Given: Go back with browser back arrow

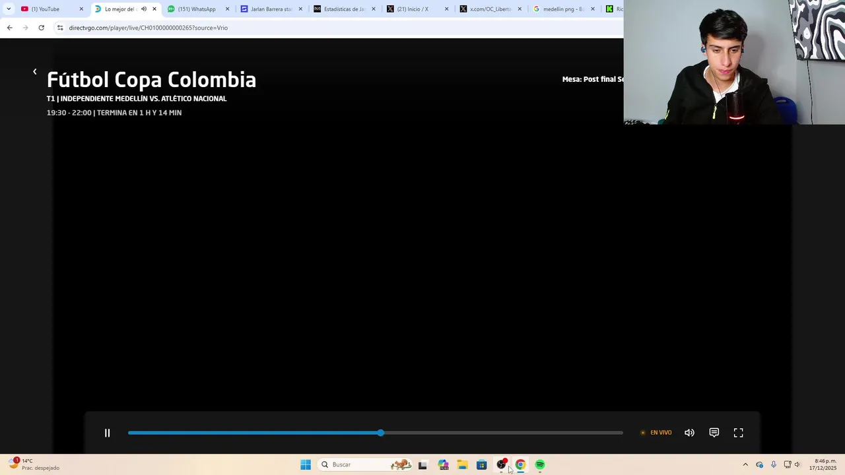Looking at the screenshot, I should (9, 28).
